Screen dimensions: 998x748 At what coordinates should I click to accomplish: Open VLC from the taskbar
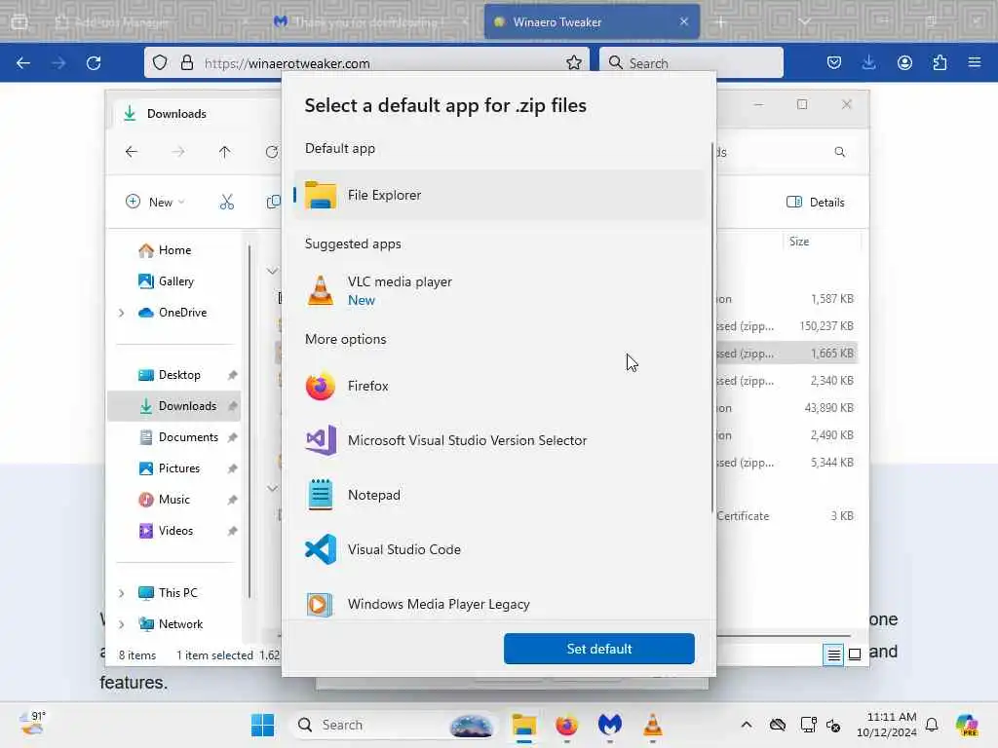pos(652,725)
